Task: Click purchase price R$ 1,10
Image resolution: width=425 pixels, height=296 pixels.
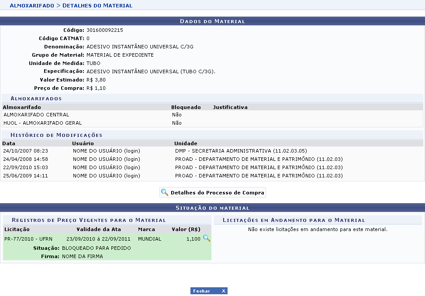Action: pos(96,88)
